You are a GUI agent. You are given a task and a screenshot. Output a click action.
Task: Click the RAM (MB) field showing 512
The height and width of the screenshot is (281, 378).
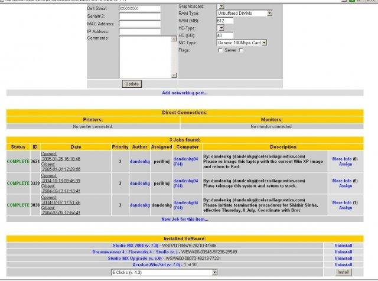[225, 21]
